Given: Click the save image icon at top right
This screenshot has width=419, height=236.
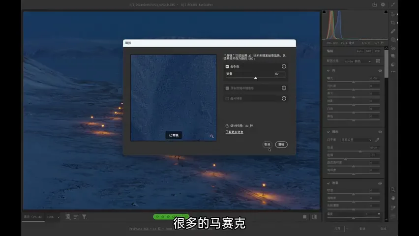Looking at the screenshot, I should 374,4.
